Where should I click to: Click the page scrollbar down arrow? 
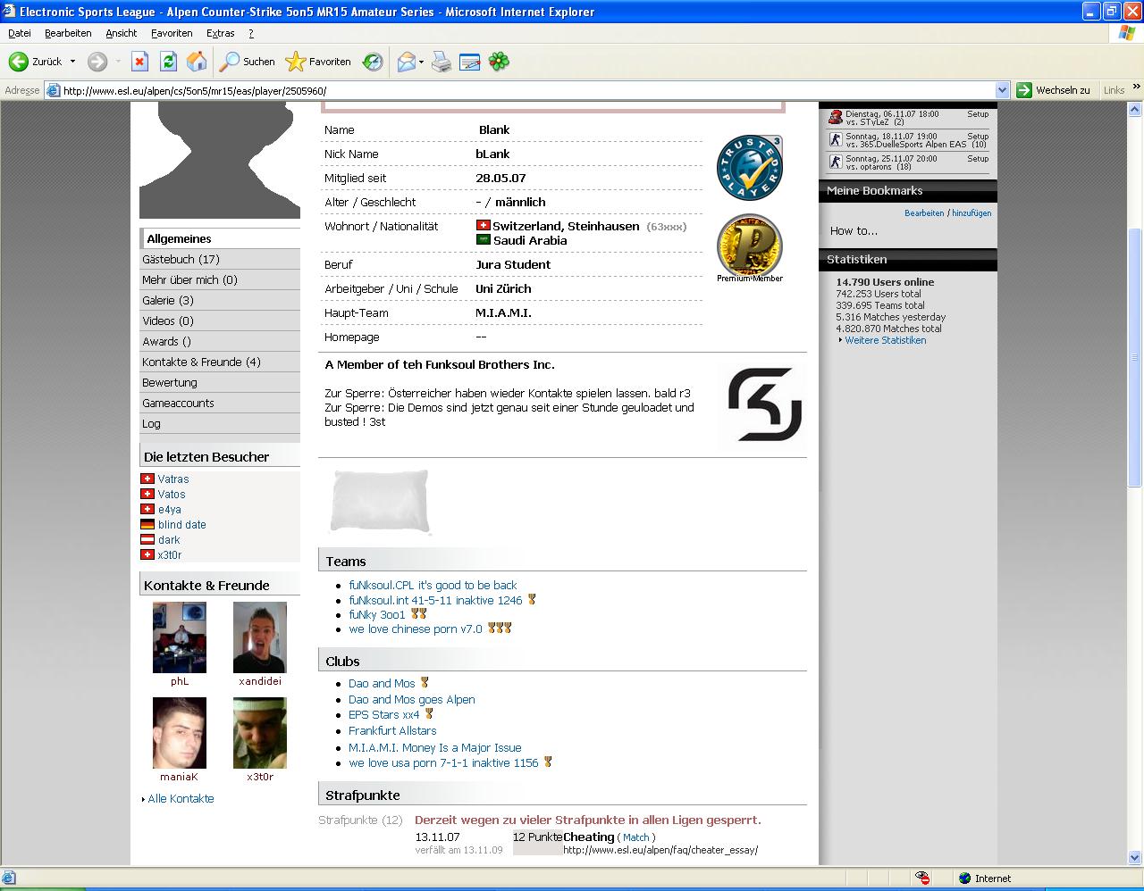[x=1136, y=857]
